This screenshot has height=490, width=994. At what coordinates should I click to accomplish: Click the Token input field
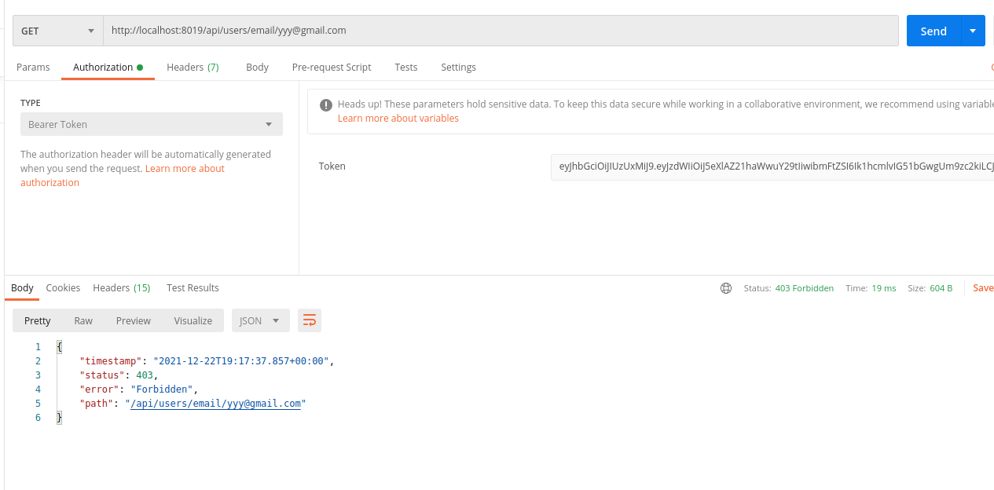772,166
